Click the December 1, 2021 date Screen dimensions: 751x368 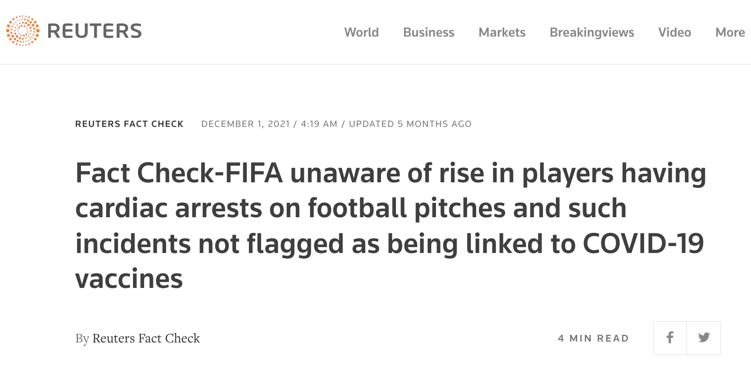245,124
